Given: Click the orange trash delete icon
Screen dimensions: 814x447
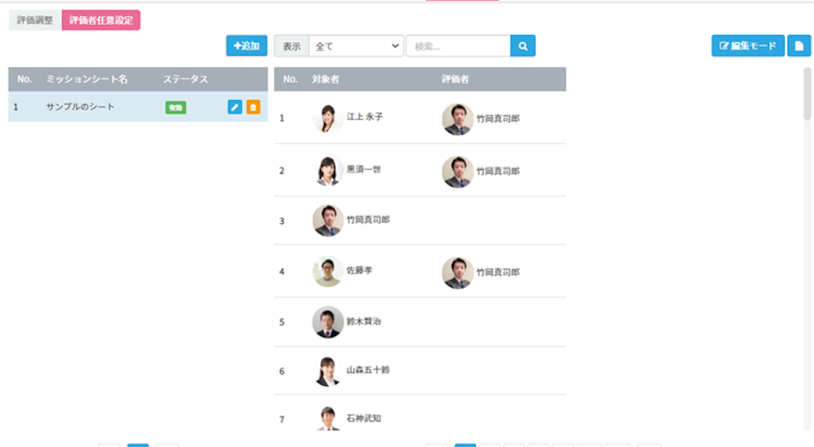Looking at the screenshot, I should [253, 107].
